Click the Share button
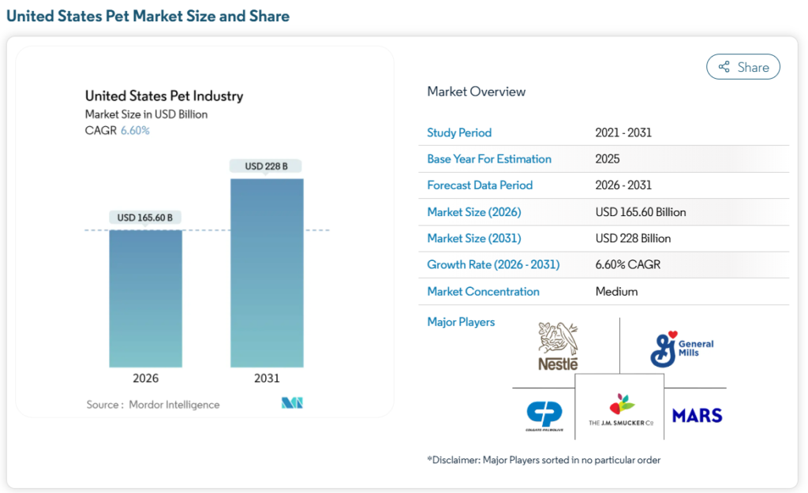Image resolution: width=808 pixels, height=493 pixels. tap(743, 66)
